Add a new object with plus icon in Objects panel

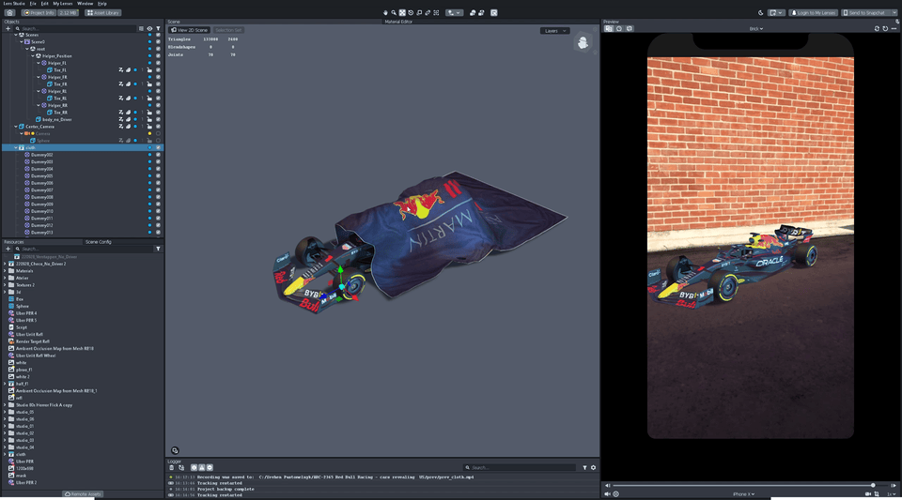tap(8, 28)
